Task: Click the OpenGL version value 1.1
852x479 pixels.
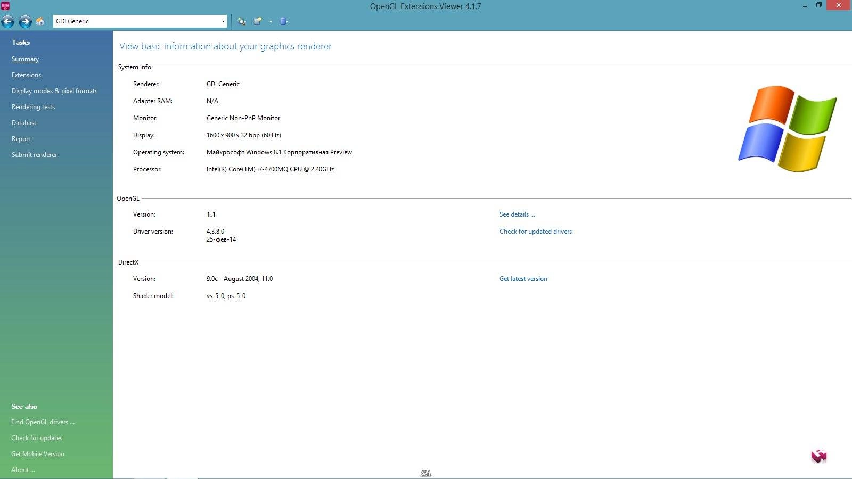Action: coord(211,214)
